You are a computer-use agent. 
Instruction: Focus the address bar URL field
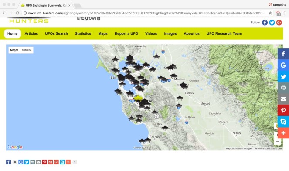click(x=146, y=13)
